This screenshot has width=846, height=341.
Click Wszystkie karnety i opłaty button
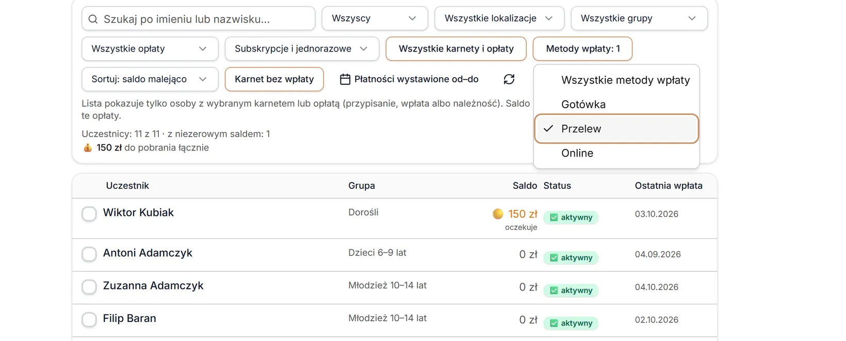coord(456,49)
